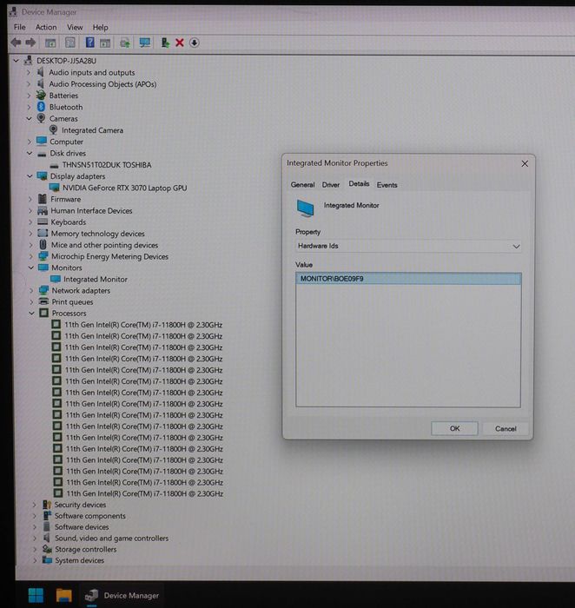Expand the Network adapters category
This screenshot has height=608, width=575.
(31, 290)
